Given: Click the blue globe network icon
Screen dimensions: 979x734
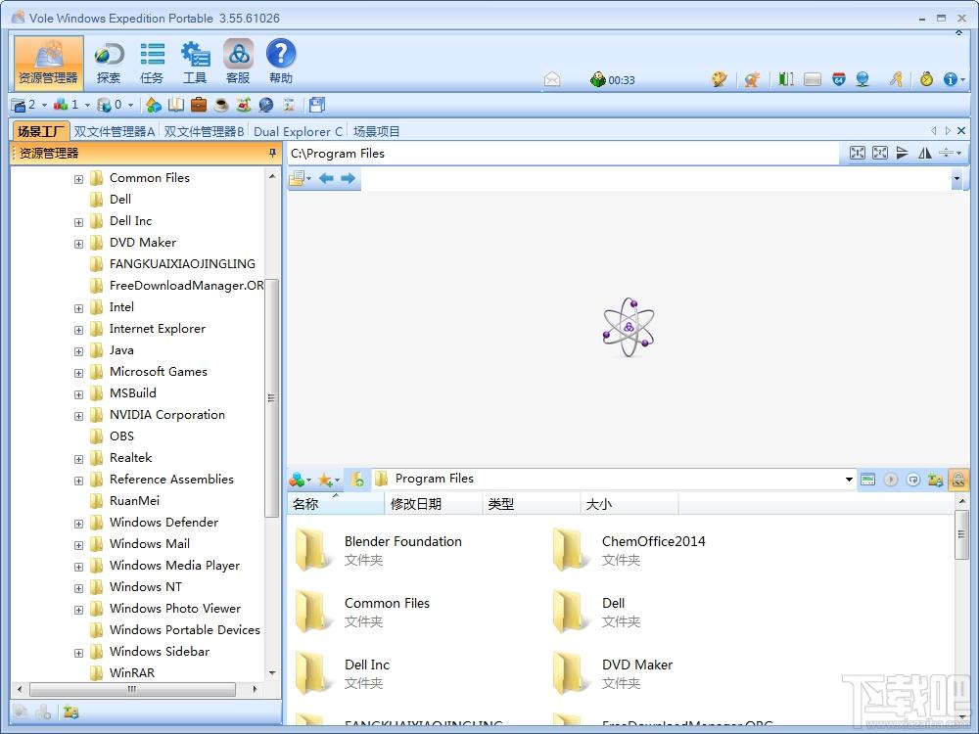Looking at the screenshot, I should click(862, 79).
